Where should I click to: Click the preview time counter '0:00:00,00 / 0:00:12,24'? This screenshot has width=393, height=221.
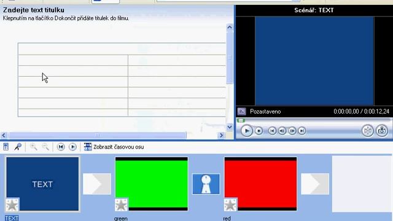[361, 112]
